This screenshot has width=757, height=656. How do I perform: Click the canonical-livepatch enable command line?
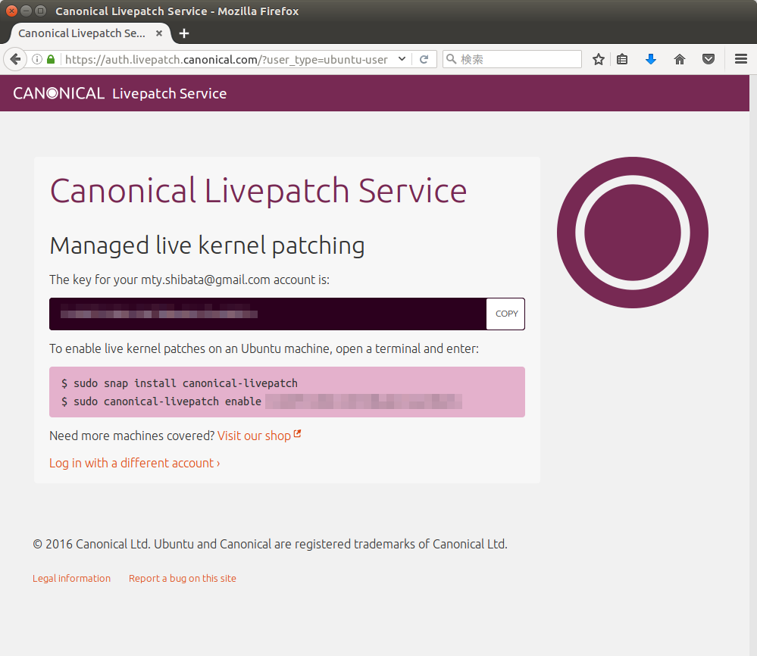(x=261, y=401)
